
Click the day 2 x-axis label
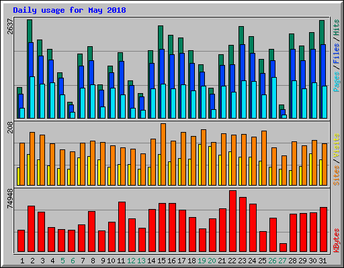click(32, 261)
